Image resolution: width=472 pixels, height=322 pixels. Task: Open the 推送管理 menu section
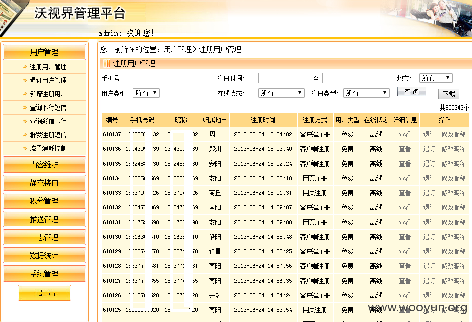[44, 219]
